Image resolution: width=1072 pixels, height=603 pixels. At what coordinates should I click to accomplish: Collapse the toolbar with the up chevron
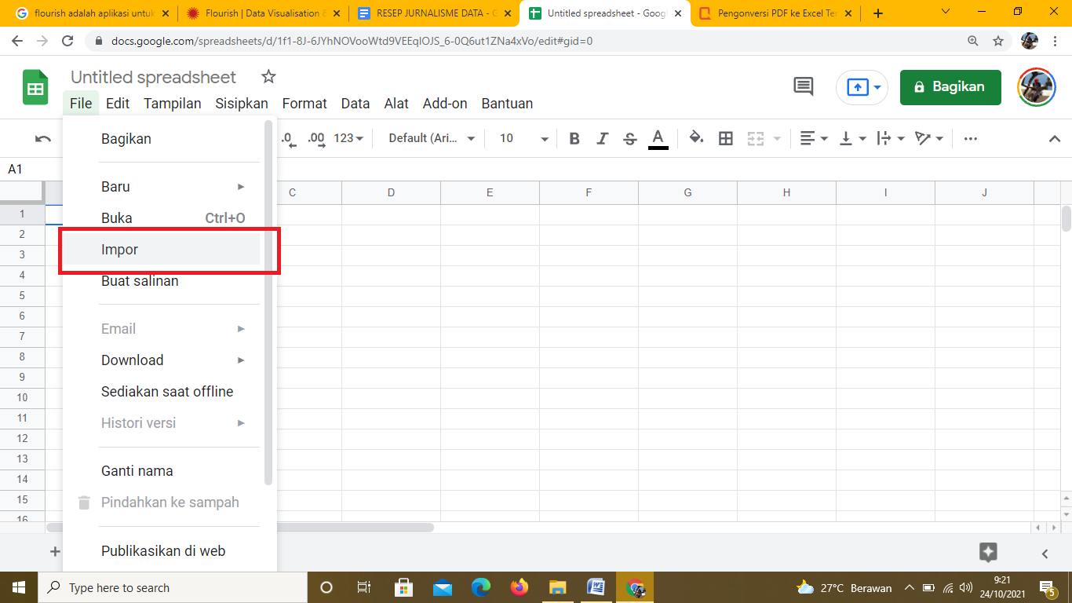1055,139
